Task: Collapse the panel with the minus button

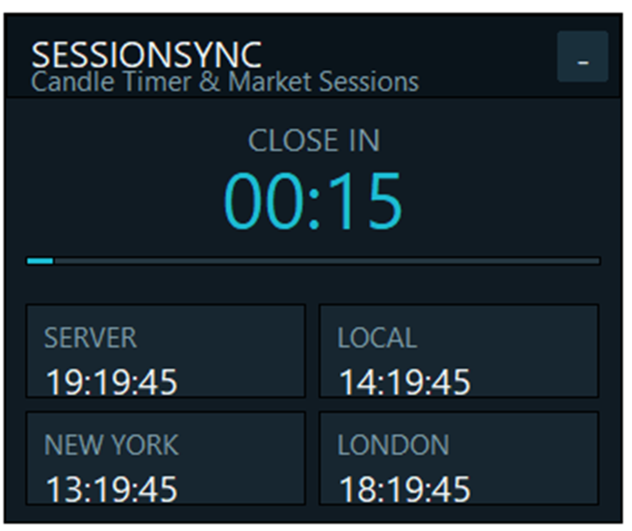Action: pos(583,56)
